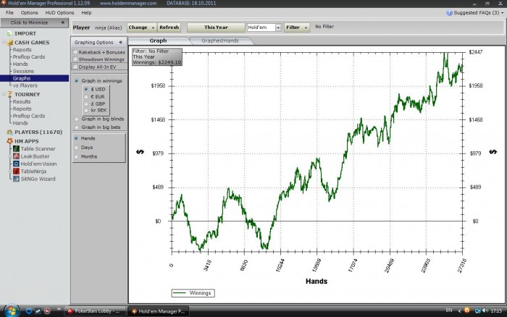507x317 pixels.
Task: Click the EN language indicator
Action: coord(449,310)
